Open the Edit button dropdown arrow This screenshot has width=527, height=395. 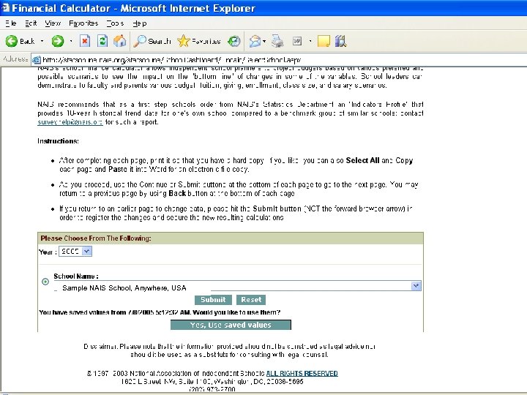(310, 41)
